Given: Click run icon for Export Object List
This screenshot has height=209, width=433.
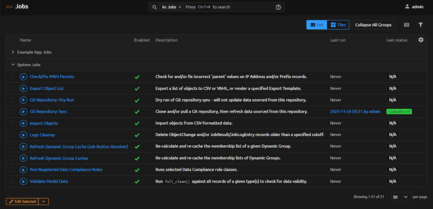Looking at the screenshot, I should coord(23,88).
